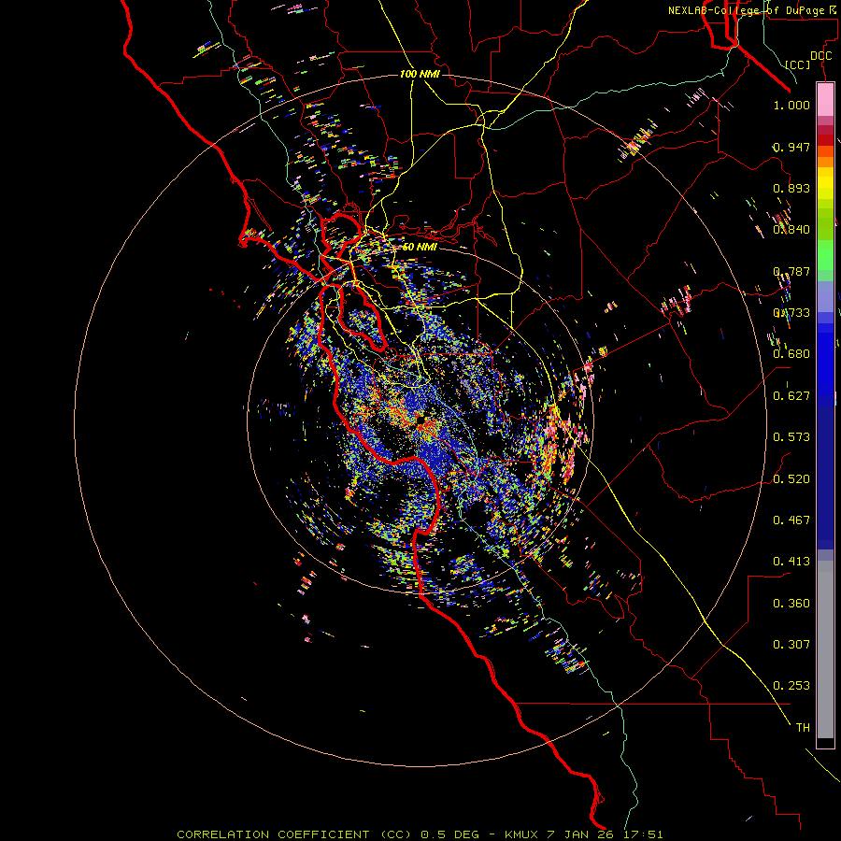Click the [CC] unit label

pos(797,64)
